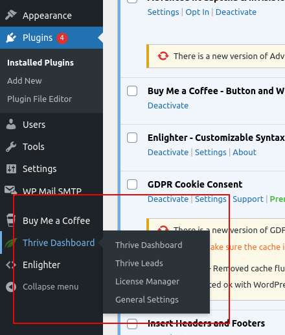Image resolution: width=285 pixels, height=335 pixels.
Task: Deactivate the Buy Me a Coffee plugin
Action: pos(168,106)
